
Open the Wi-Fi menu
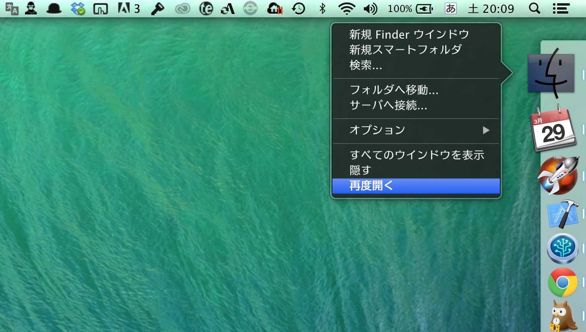click(346, 8)
